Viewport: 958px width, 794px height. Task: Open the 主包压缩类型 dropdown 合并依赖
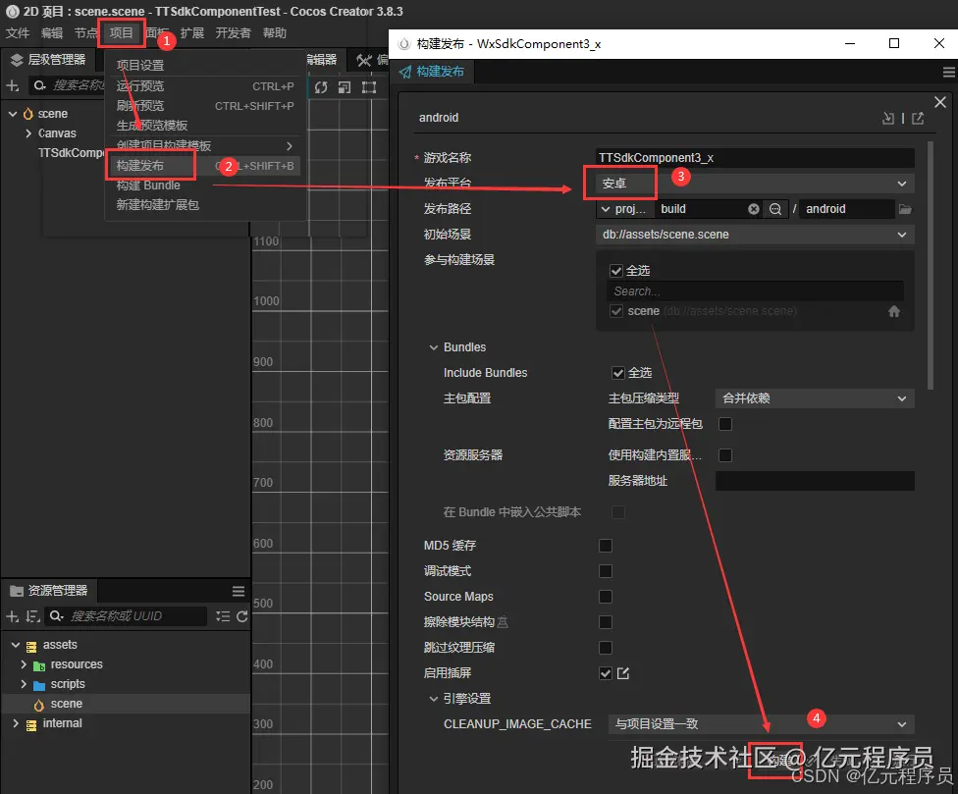815,398
